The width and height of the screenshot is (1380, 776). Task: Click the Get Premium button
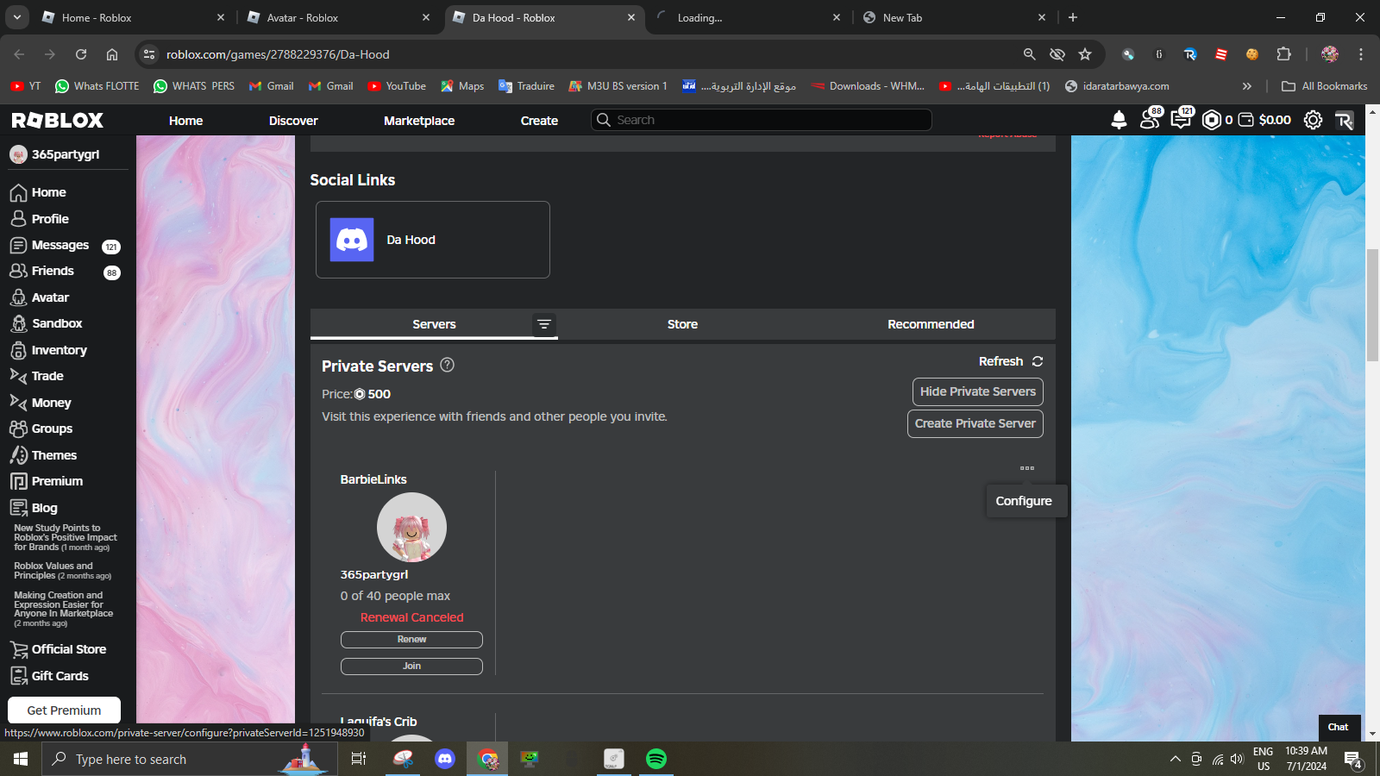(64, 710)
